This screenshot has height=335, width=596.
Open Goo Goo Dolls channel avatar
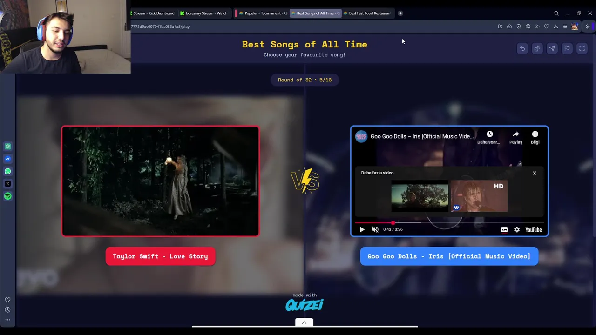pos(361,136)
